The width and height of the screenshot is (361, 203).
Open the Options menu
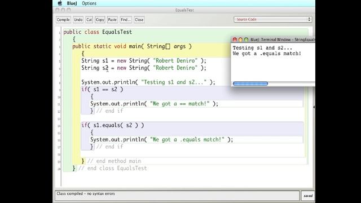[x=89, y=3]
